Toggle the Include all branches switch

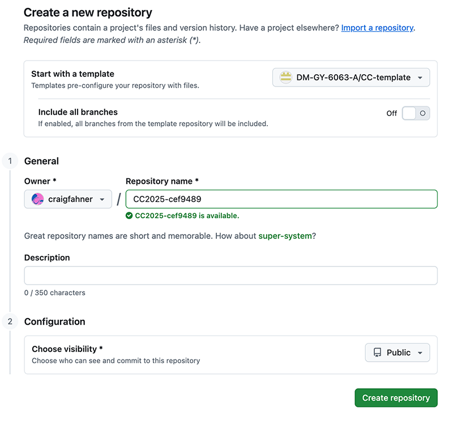click(416, 113)
